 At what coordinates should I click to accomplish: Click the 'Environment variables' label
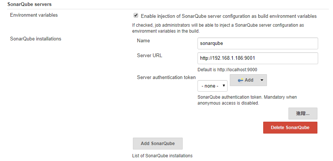point(34,15)
